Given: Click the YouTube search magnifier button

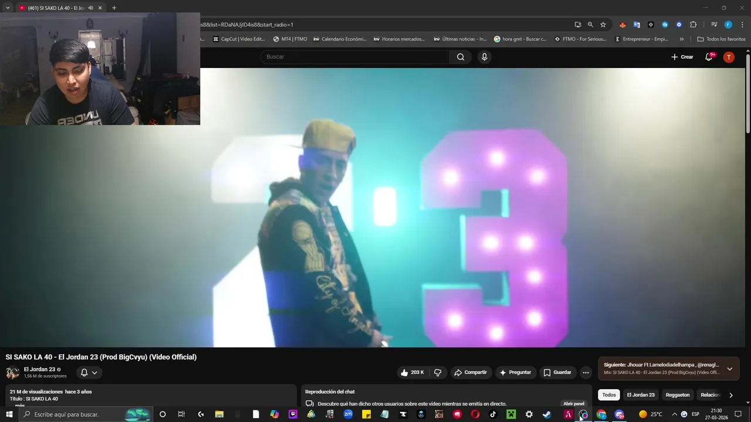Looking at the screenshot, I should point(461,57).
